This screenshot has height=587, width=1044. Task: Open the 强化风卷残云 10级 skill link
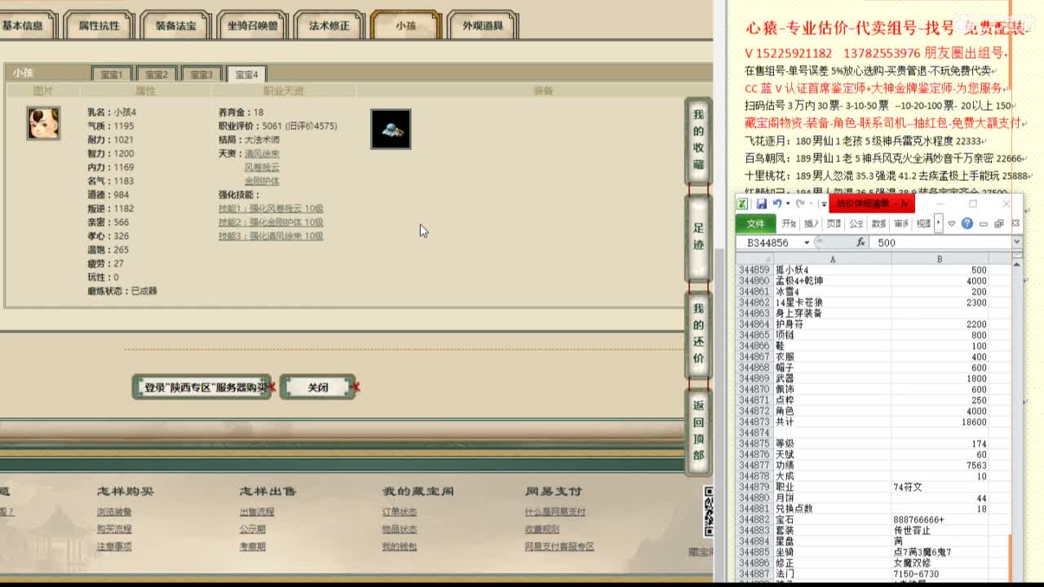pyautogui.click(x=269, y=209)
